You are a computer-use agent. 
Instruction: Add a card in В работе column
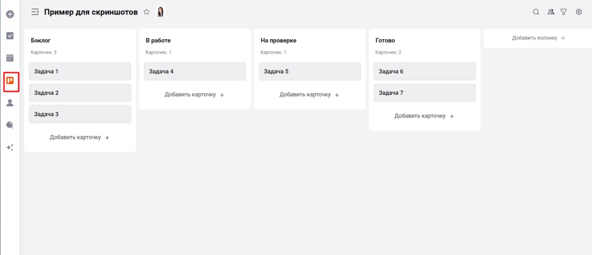[x=195, y=95]
